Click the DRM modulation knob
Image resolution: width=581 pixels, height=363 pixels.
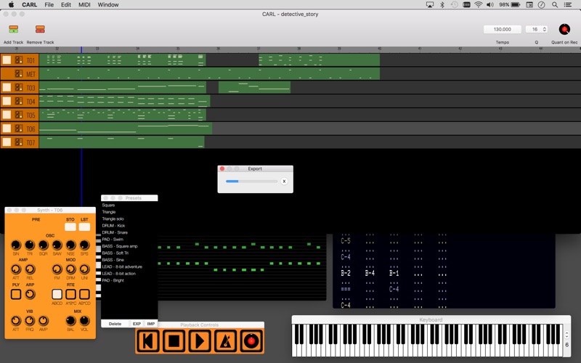70,269
